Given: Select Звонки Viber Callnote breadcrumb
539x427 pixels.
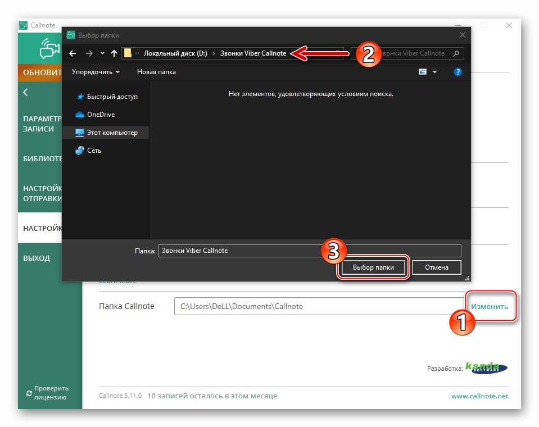Looking at the screenshot, I should point(253,53).
